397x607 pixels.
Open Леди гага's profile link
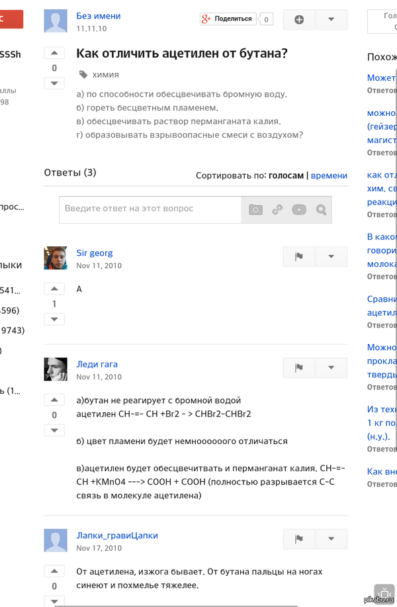(x=97, y=364)
